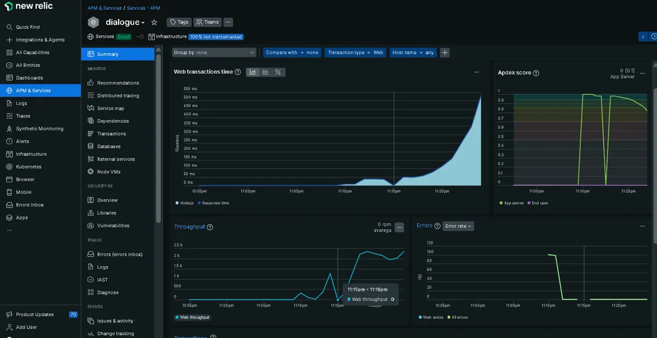The width and height of the screenshot is (657, 338).
Task: Switch to percentile chart view
Action: (x=278, y=72)
